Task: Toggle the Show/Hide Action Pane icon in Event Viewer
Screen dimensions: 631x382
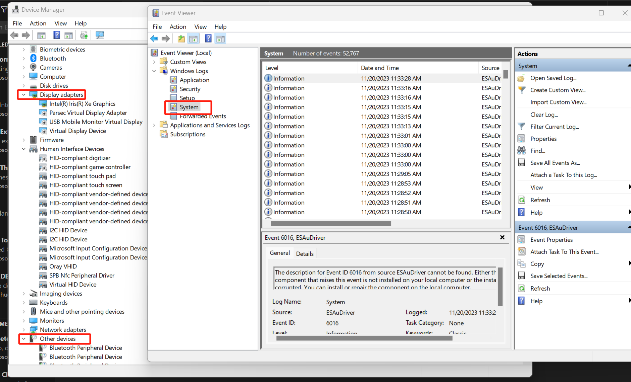Action: point(220,38)
